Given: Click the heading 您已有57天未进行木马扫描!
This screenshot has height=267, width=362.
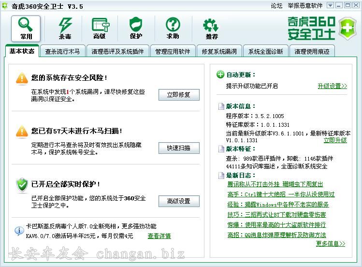Looking at the screenshot, I should 77,131.
